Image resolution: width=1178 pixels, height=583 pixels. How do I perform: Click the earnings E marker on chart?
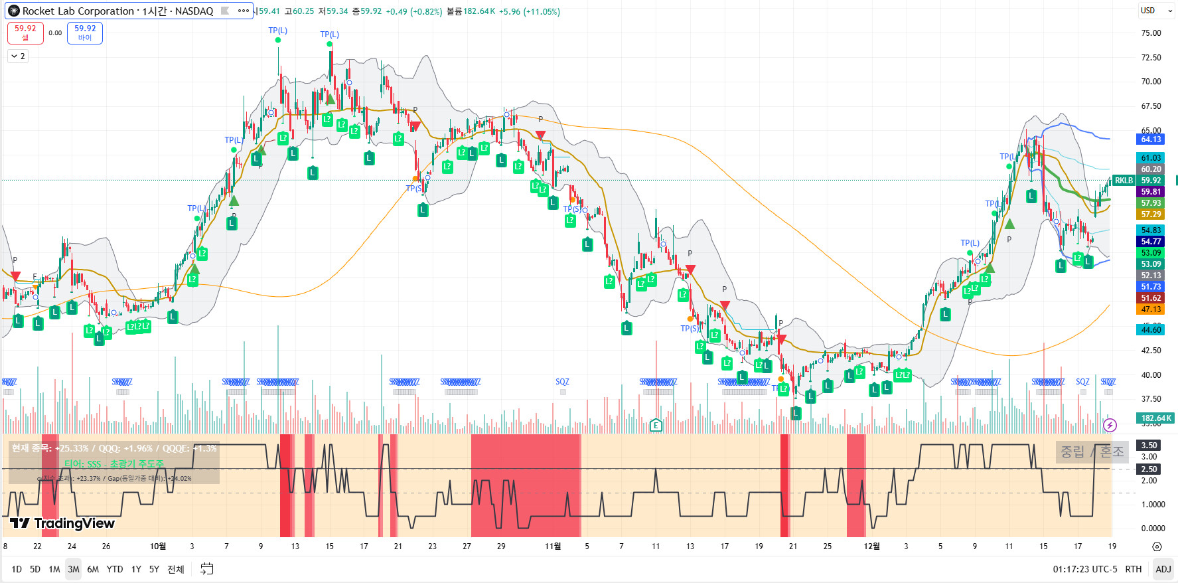(656, 425)
